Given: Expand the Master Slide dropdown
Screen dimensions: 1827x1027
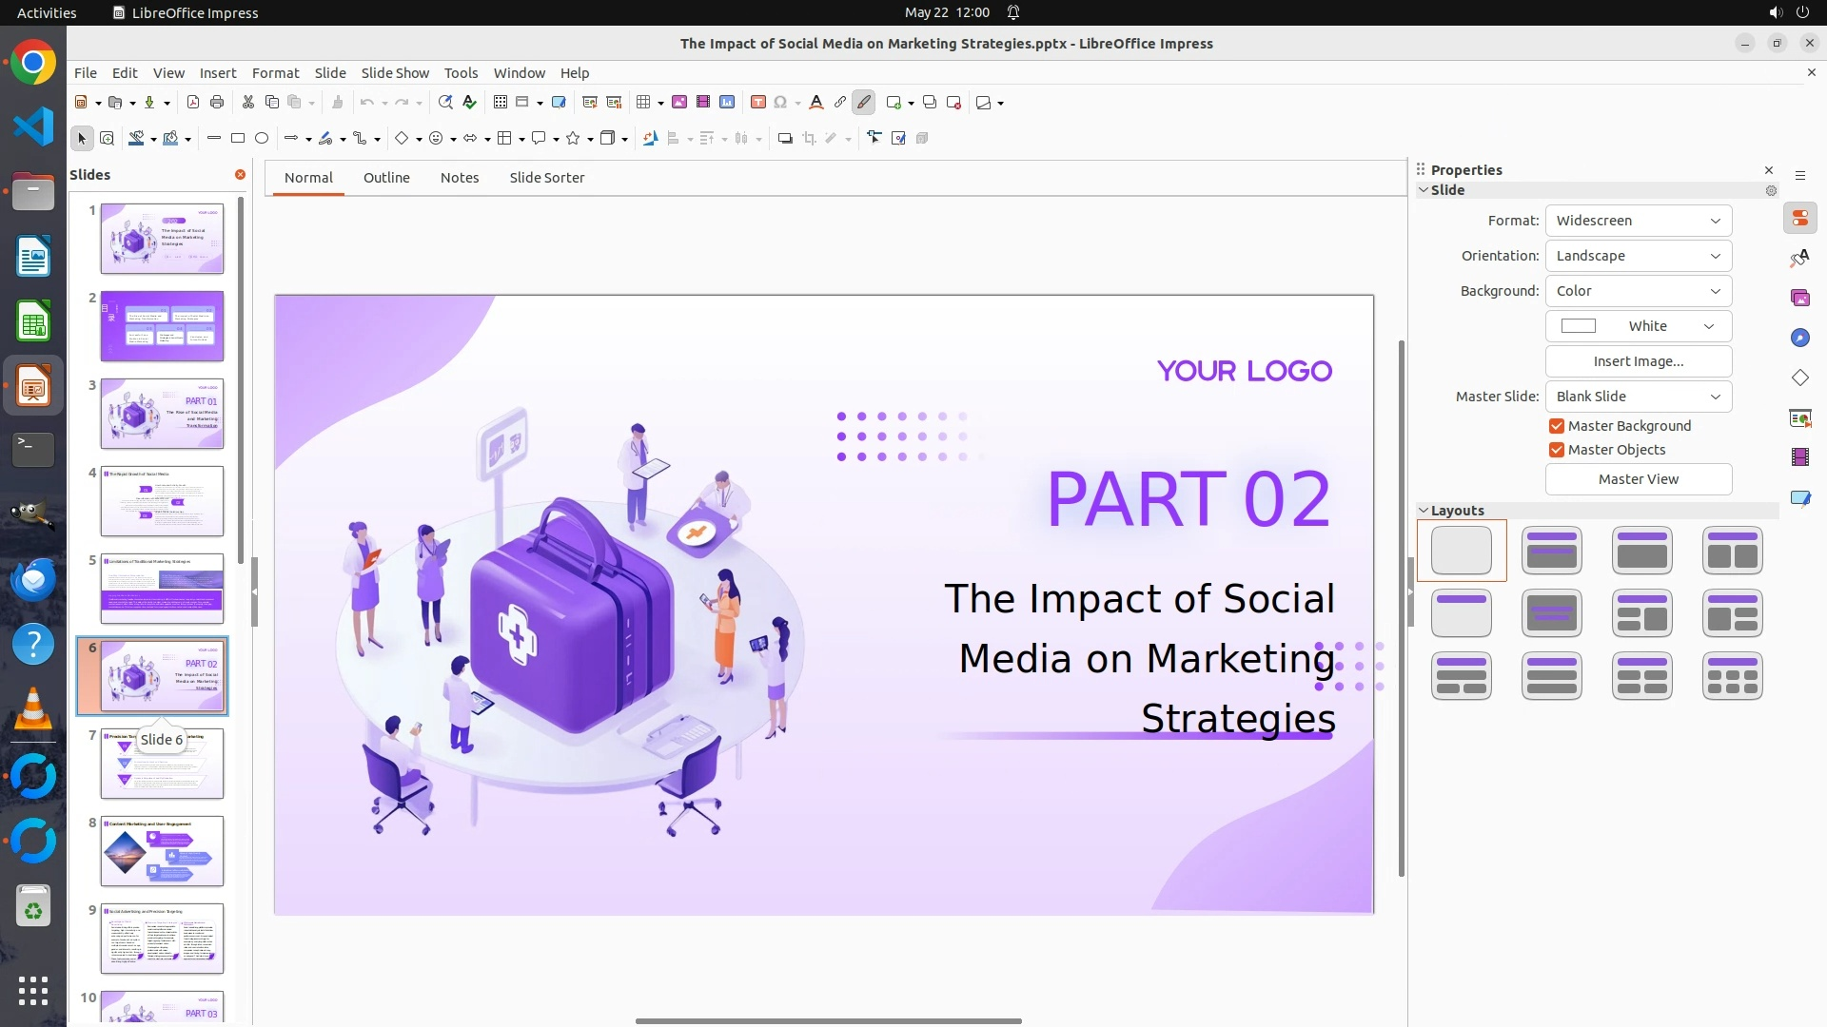Looking at the screenshot, I should coord(1638,397).
